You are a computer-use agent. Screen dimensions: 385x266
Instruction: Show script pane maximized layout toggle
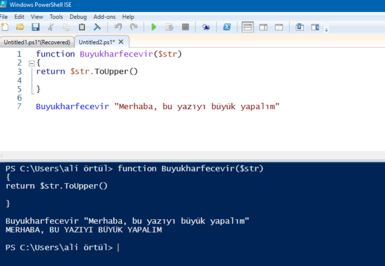279,27
